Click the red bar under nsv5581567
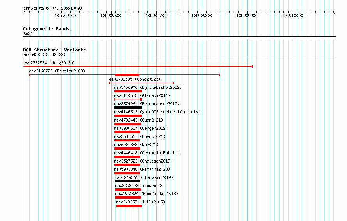347x221 pixels. coord(127,140)
